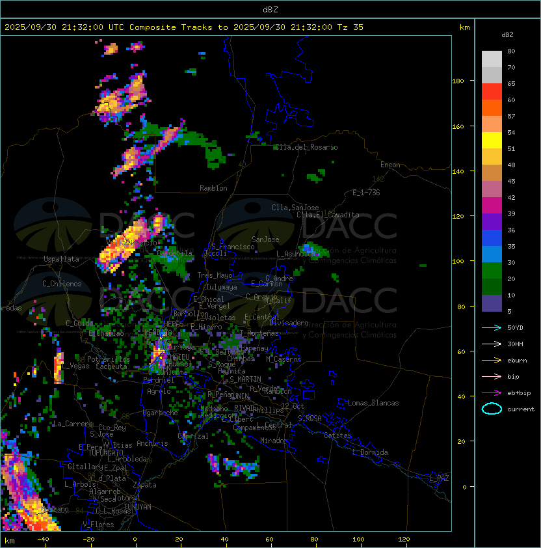
Task: Click the -20 km horizontal axis tick
Action: (x=88, y=540)
